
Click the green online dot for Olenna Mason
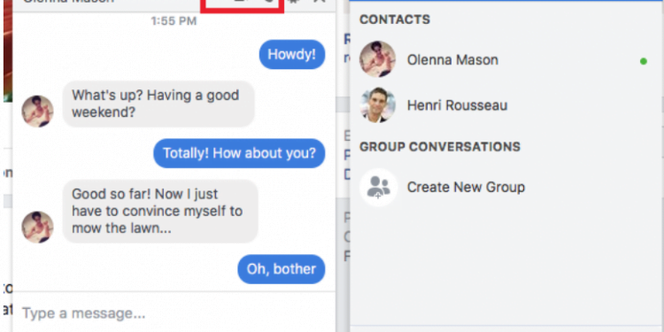pos(644,61)
